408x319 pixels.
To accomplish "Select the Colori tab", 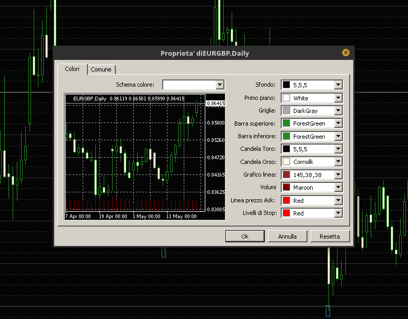I will [x=72, y=69].
